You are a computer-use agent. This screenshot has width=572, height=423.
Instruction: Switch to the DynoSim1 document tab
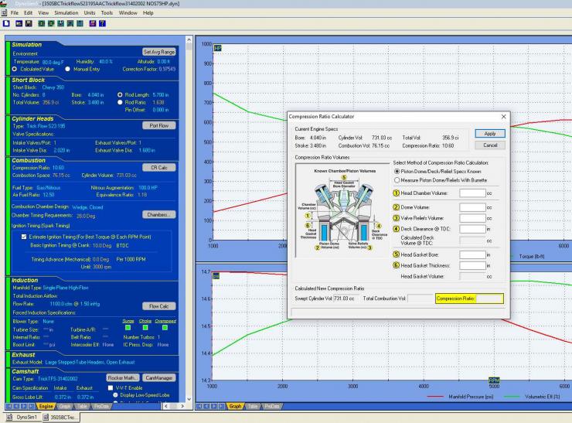point(22,417)
